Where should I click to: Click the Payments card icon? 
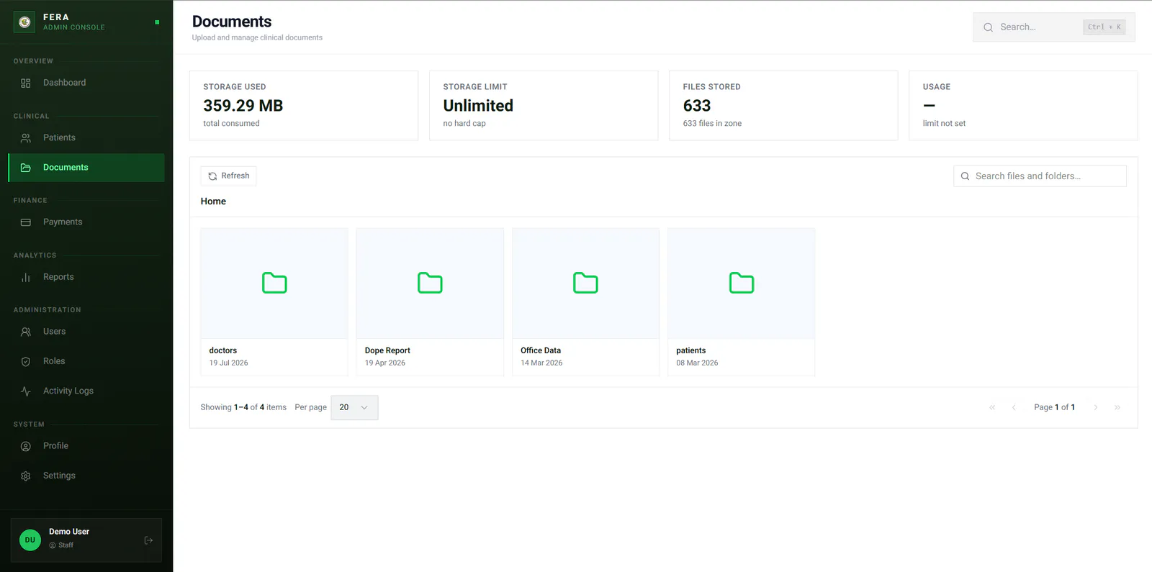point(26,222)
